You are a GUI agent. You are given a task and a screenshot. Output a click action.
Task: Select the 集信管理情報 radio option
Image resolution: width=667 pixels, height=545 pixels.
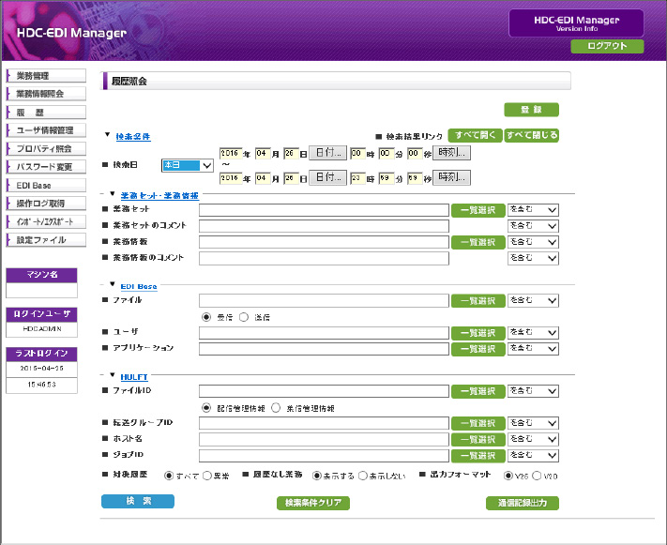pyautogui.click(x=277, y=408)
